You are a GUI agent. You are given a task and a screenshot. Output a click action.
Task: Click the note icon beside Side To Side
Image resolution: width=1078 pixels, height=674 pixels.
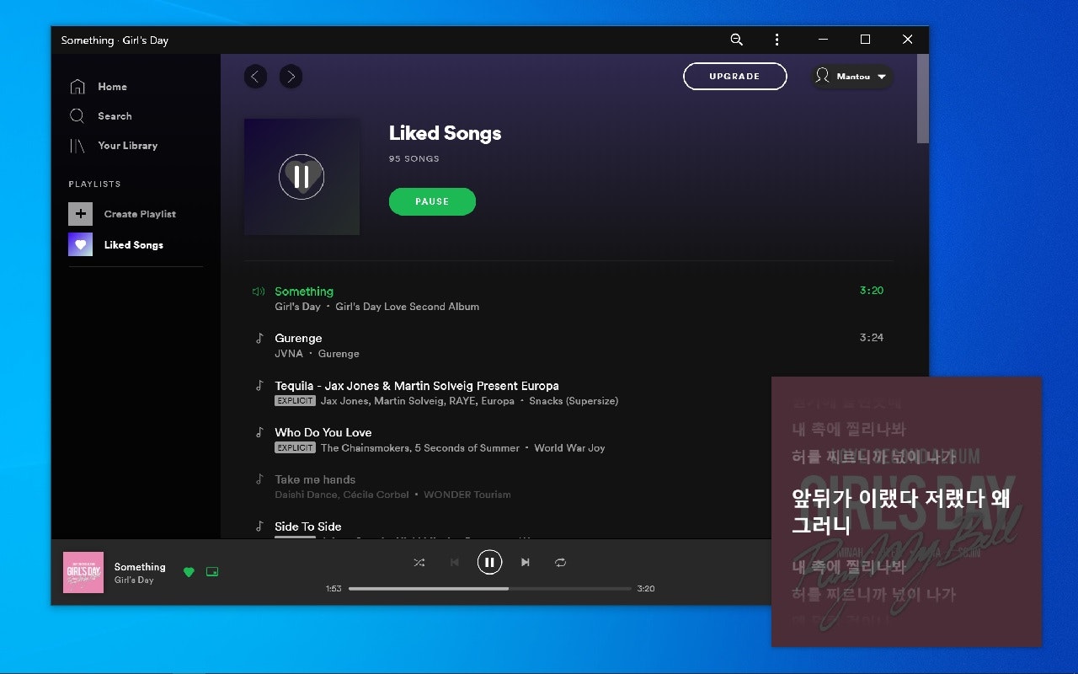[259, 527]
